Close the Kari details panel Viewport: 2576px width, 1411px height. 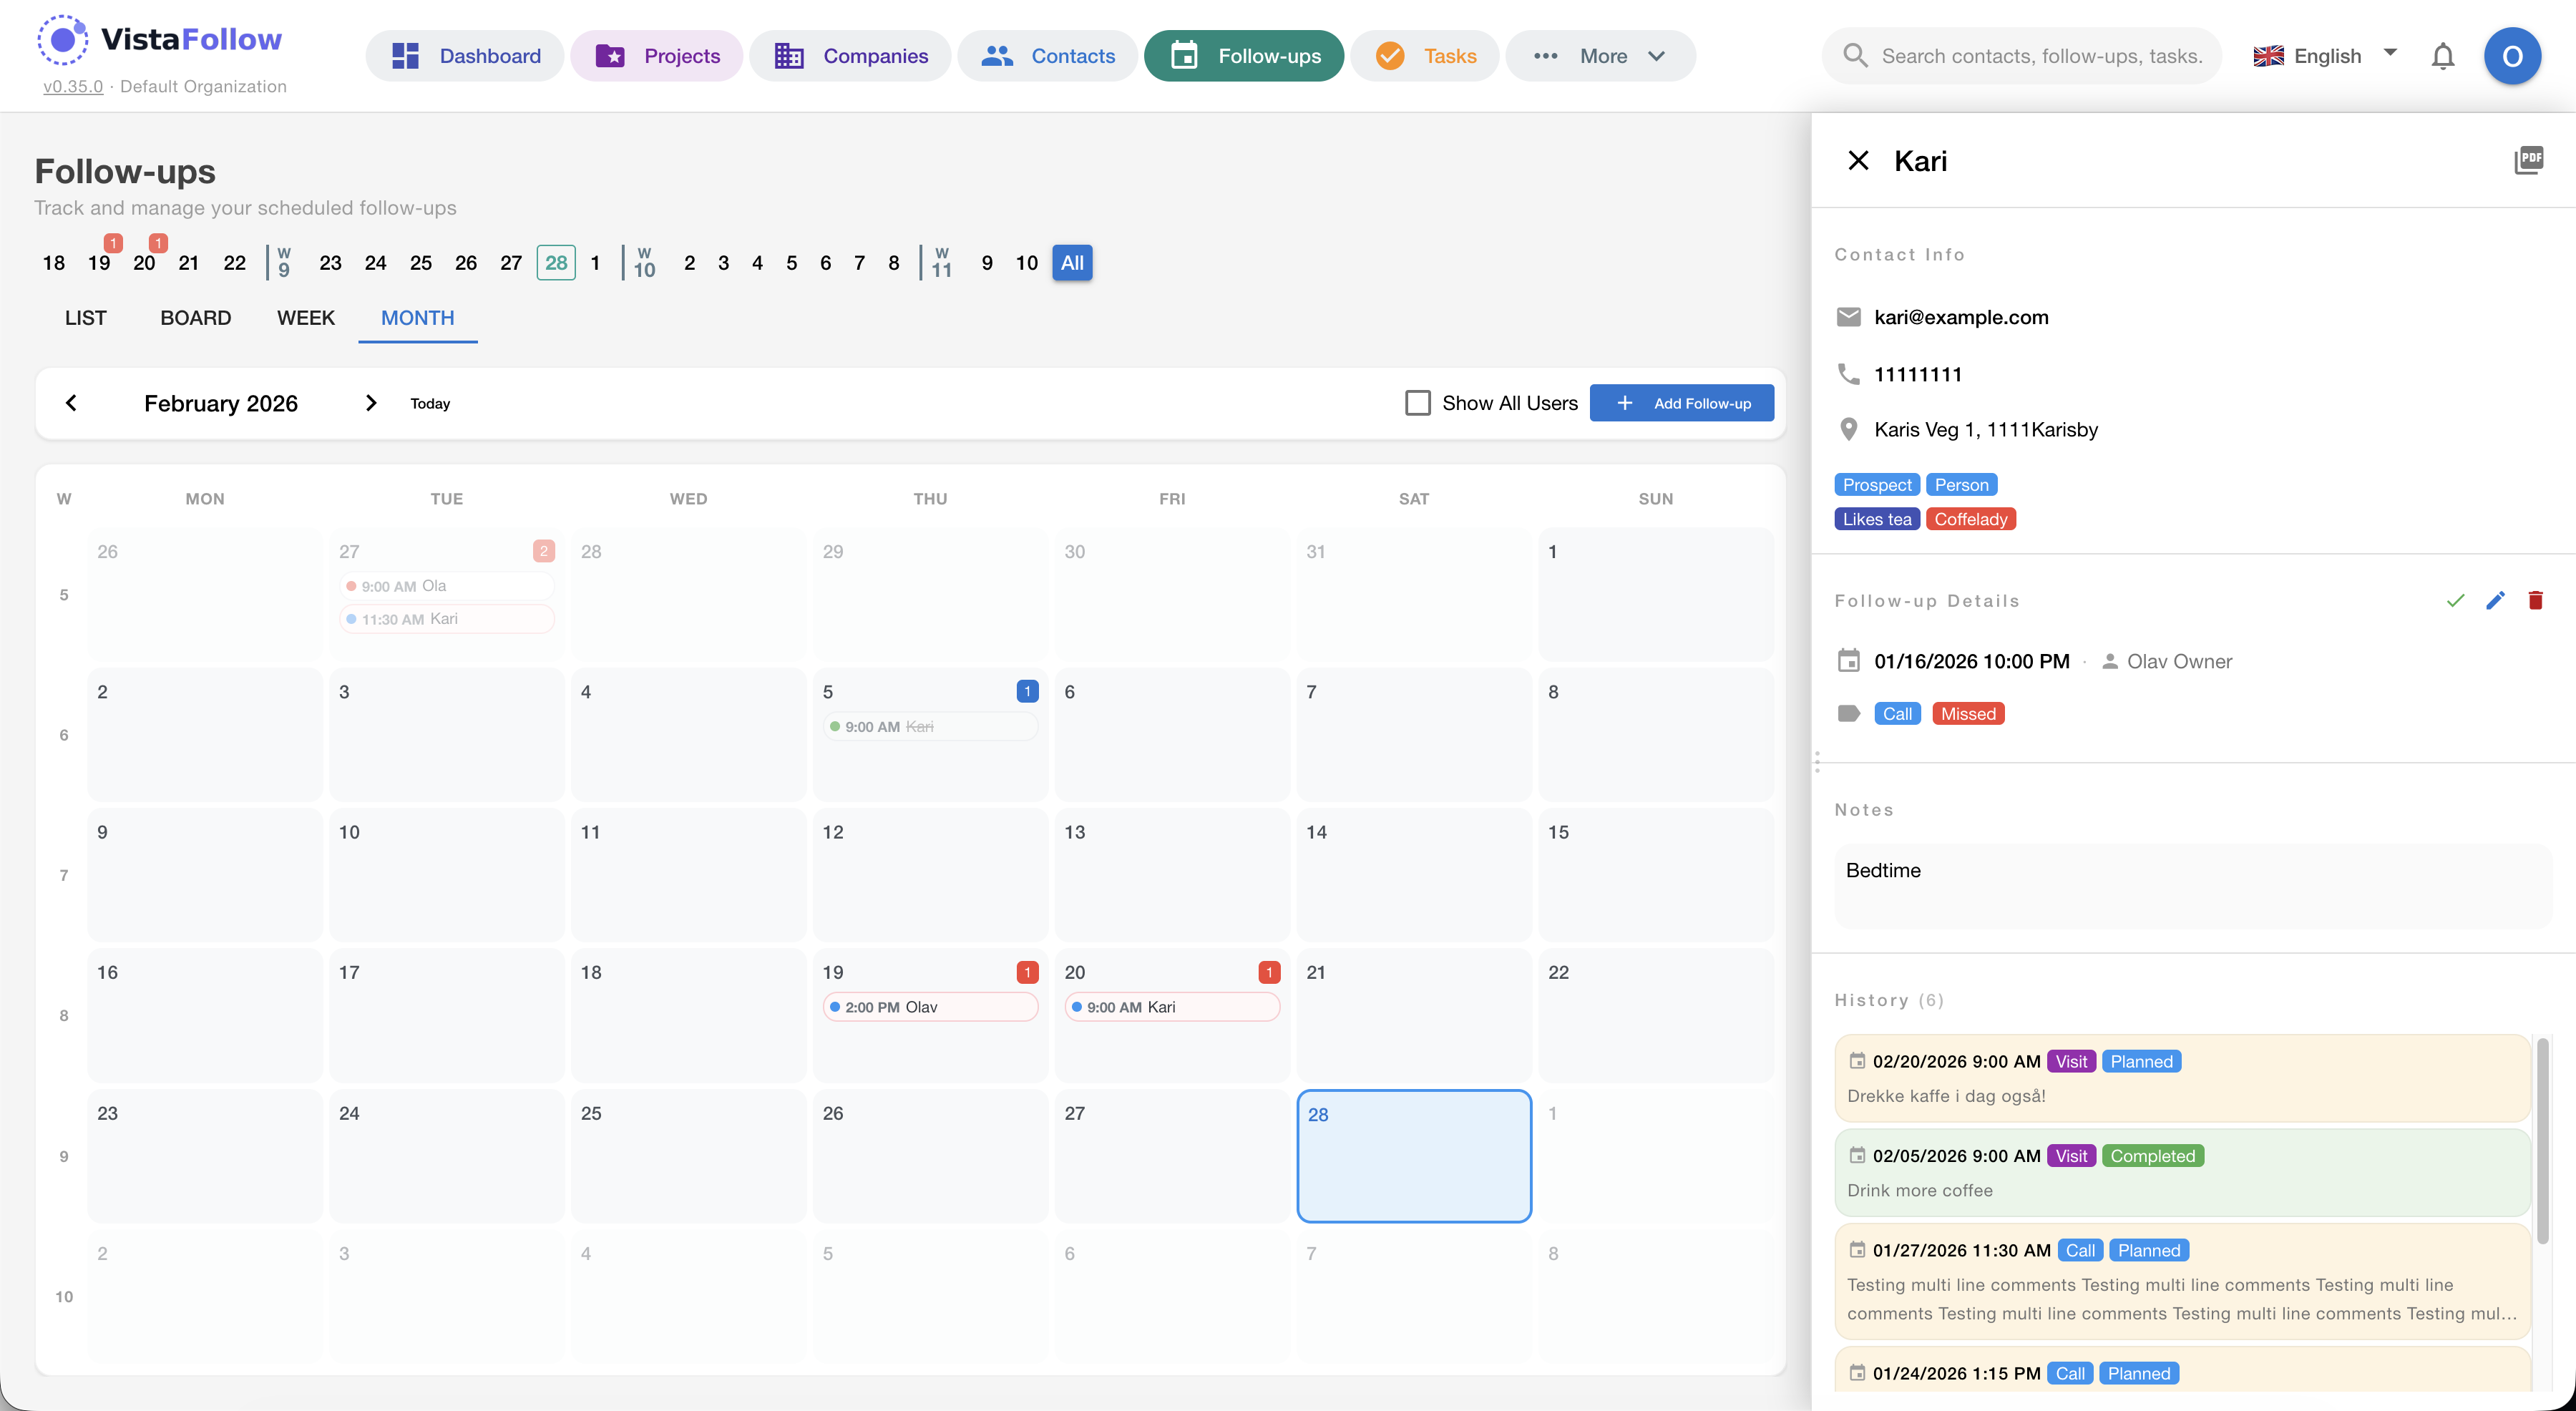click(1858, 160)
